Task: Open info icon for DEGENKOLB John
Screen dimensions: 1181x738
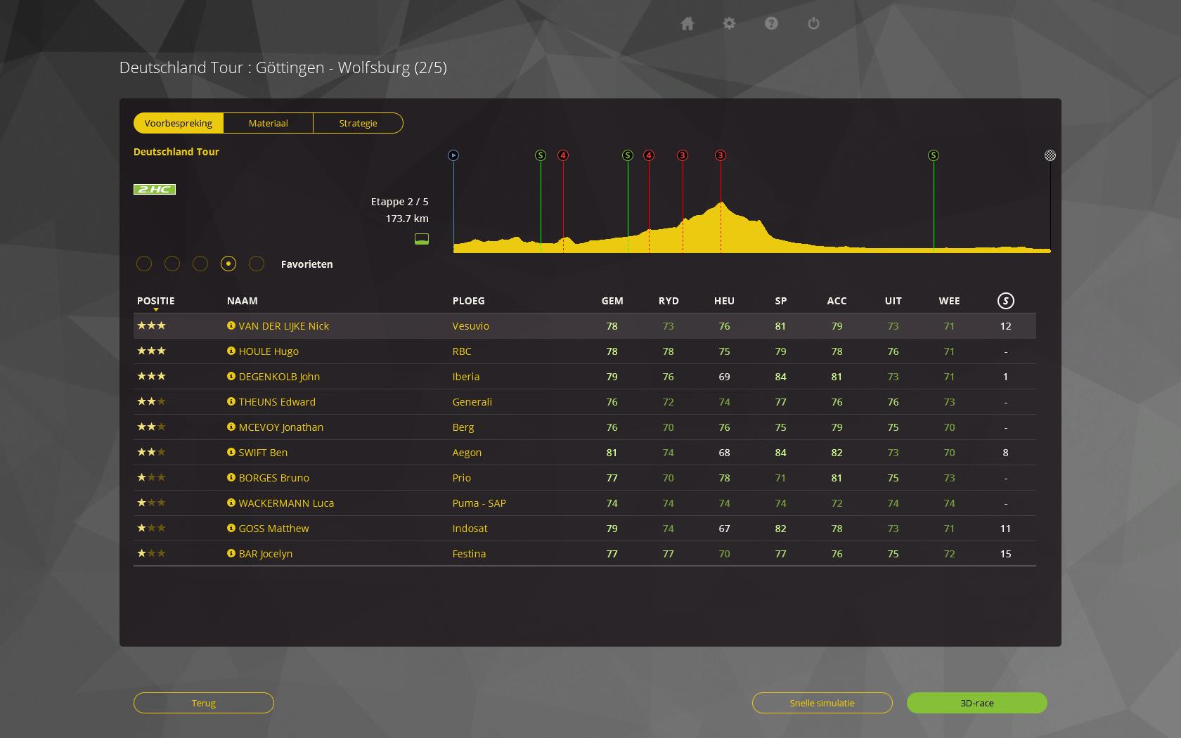Action: tap(231, 376)
